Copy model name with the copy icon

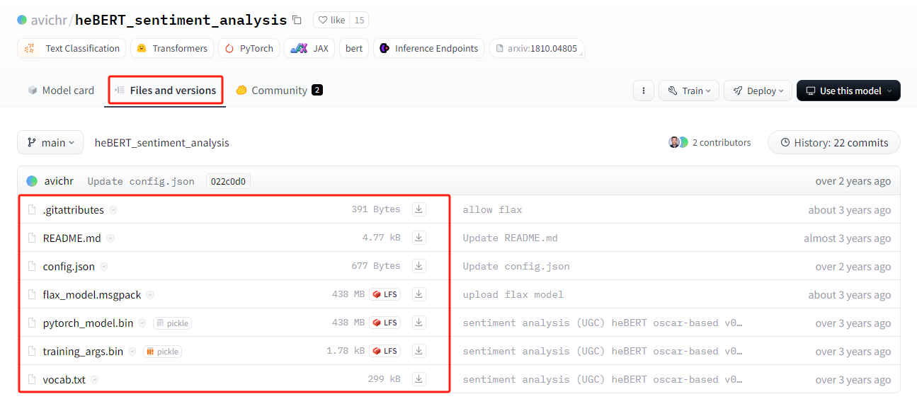pyautogui.click(x=297, y=21)
